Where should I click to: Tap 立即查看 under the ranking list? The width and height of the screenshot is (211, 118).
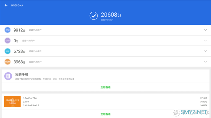click(105, 114)
